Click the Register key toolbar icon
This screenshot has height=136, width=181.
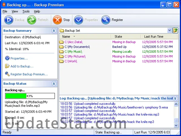106,20
